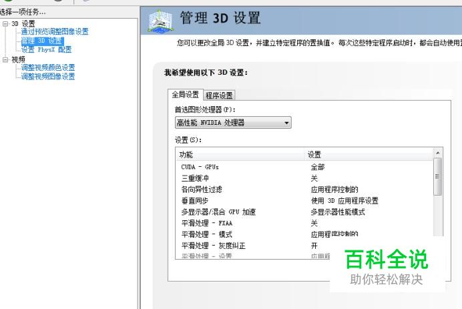Viewport: 462px width, 309px height.
Task: Click the 开 value for 灰度纠正
Action: (314, 246)
